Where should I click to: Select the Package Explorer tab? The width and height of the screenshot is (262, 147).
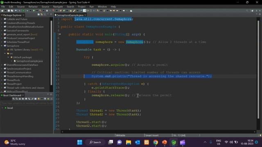[x=12, y=15]
